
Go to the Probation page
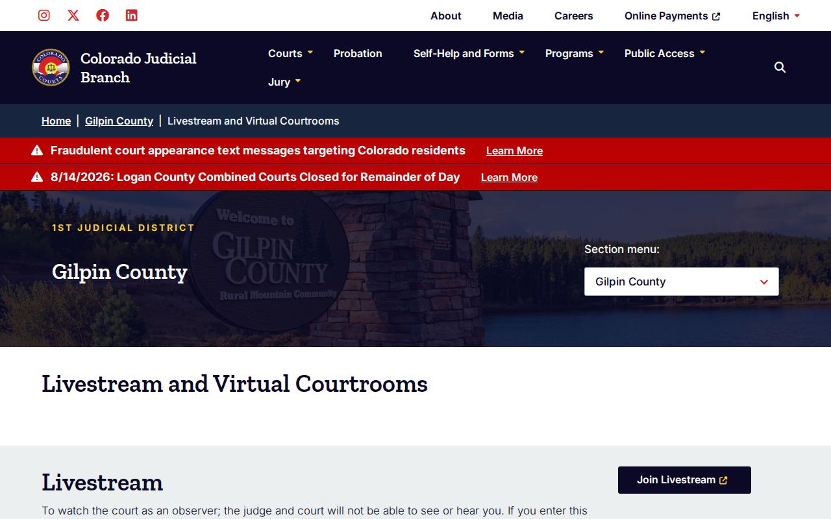pyautogui.click(x=358, y=53)
